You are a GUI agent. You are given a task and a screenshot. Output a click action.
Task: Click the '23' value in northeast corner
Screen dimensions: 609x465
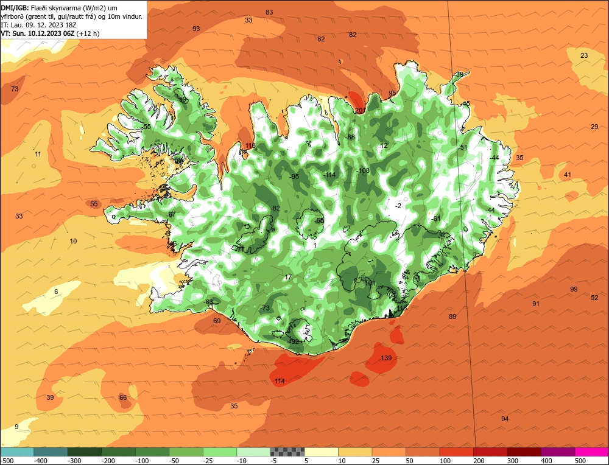pos(584,55)
